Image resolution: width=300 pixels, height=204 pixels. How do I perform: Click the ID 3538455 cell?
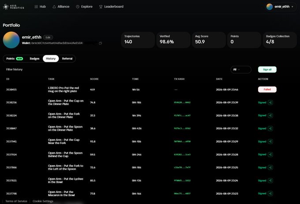pos(11,90)
